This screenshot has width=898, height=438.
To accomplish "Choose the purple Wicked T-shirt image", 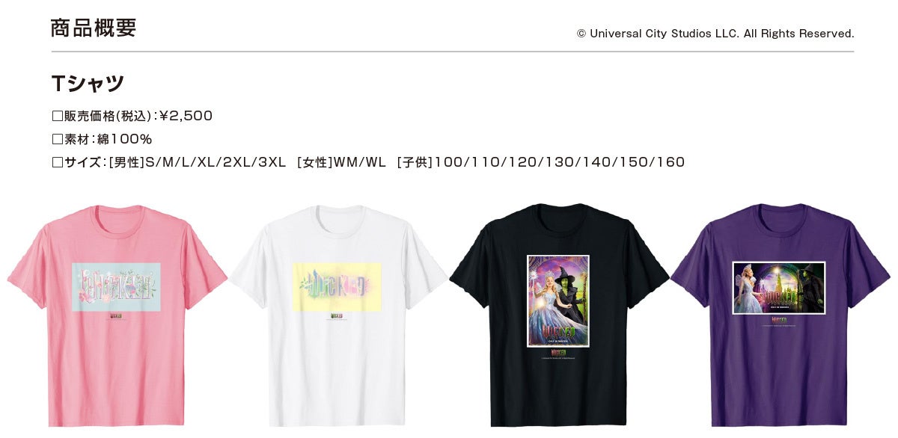I will click(x=780, y=315).
